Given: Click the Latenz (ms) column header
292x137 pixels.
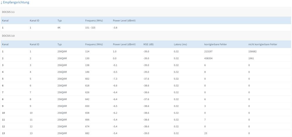Looking at the screenshot, I should [180, 45].
